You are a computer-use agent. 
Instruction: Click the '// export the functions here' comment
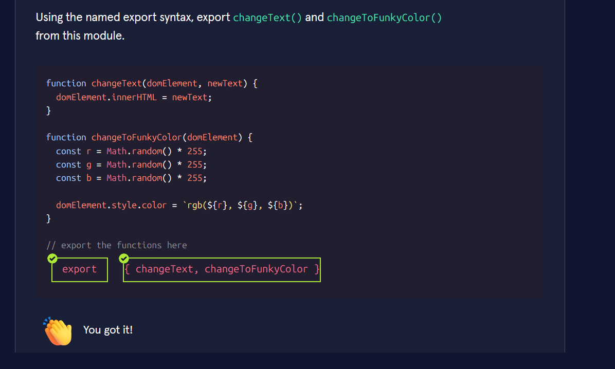click(x=117, y=245)
